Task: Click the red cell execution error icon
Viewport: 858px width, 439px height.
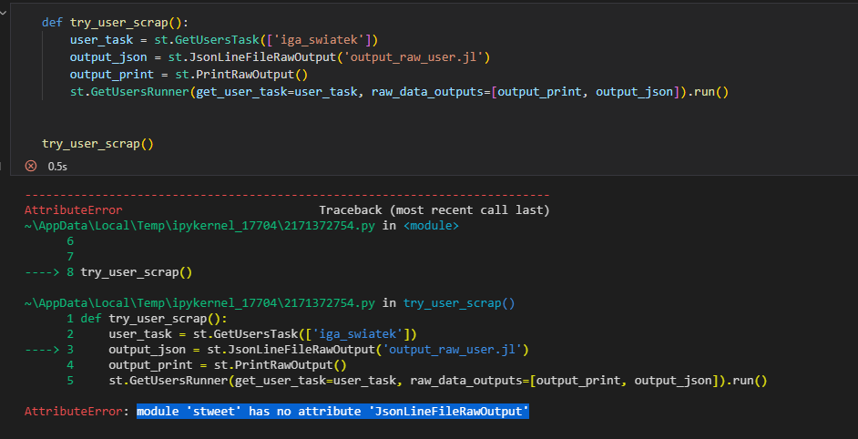Action: 31,166
